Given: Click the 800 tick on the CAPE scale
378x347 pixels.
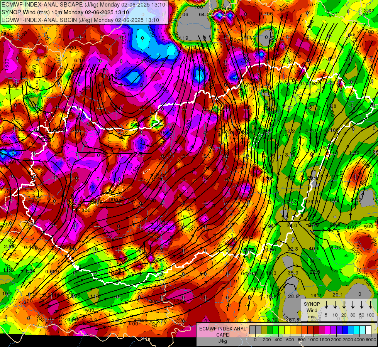Looking at the screenshot, I should coord(302,340).
